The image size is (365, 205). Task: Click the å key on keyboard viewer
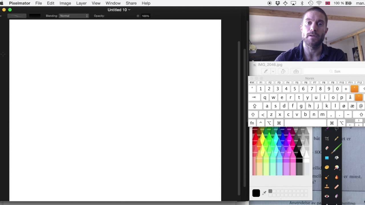pos(350,97)
